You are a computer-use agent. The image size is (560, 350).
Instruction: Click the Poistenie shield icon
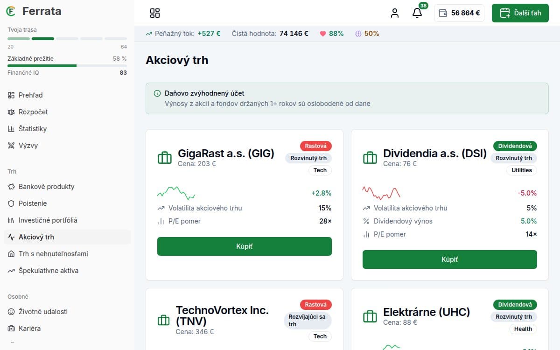[x=11, y=203]
